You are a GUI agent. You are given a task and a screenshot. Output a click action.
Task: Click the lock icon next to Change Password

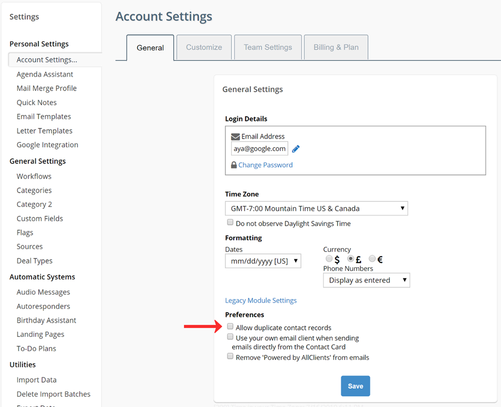[234, 164]
